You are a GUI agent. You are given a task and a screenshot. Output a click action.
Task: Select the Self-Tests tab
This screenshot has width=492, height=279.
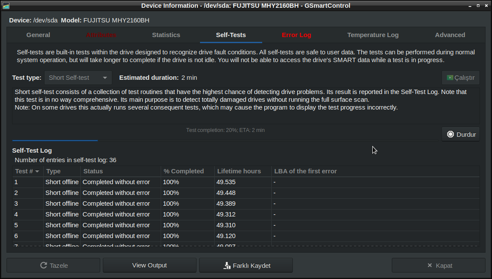[x=231, y=35]
